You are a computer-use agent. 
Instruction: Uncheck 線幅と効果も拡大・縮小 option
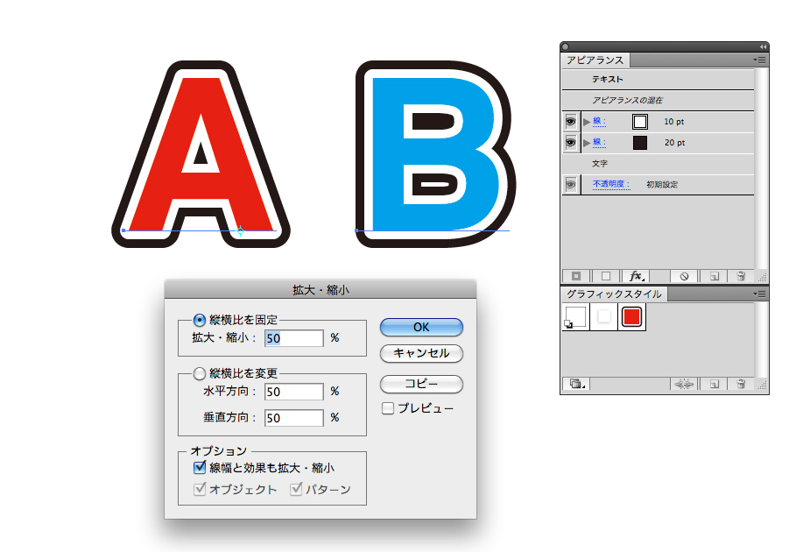[199, 468]
